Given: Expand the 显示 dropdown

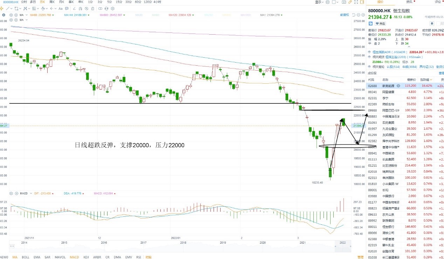Looking at the screenshot, I should tap(319, 2).
